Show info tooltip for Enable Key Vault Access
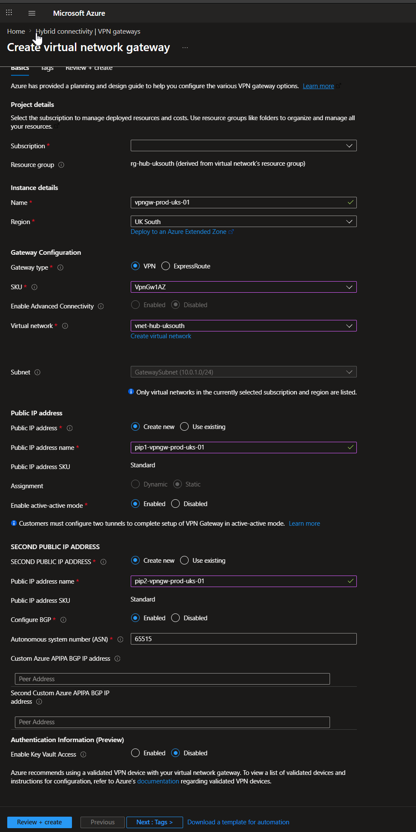The image size is (416, 832). (x=83, y=754)
